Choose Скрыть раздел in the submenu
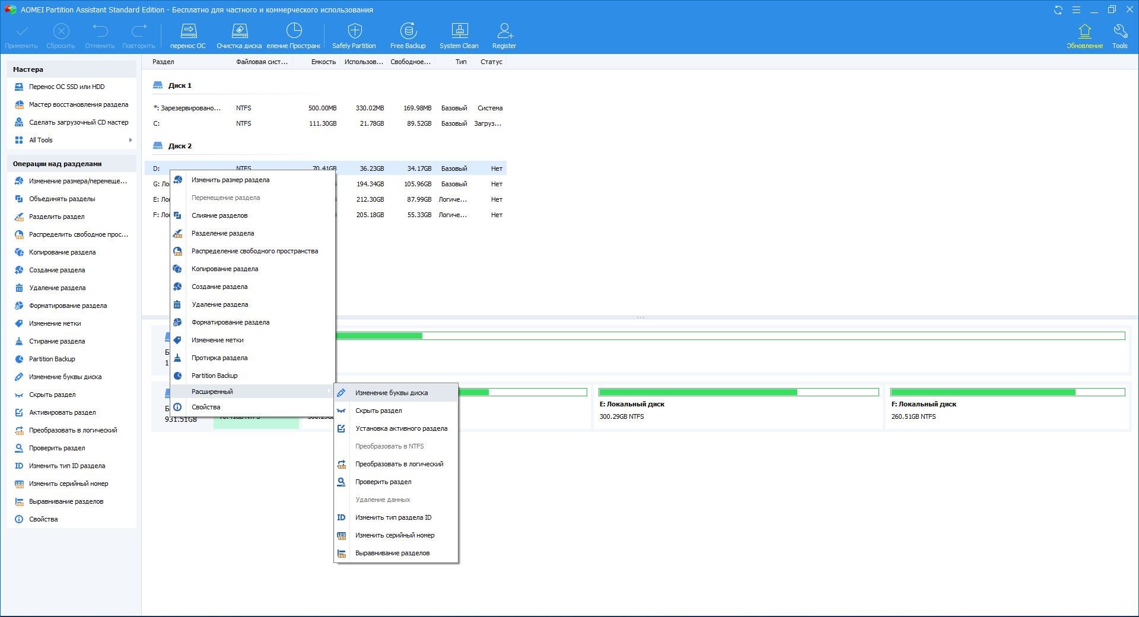 (x=378, y=411)
